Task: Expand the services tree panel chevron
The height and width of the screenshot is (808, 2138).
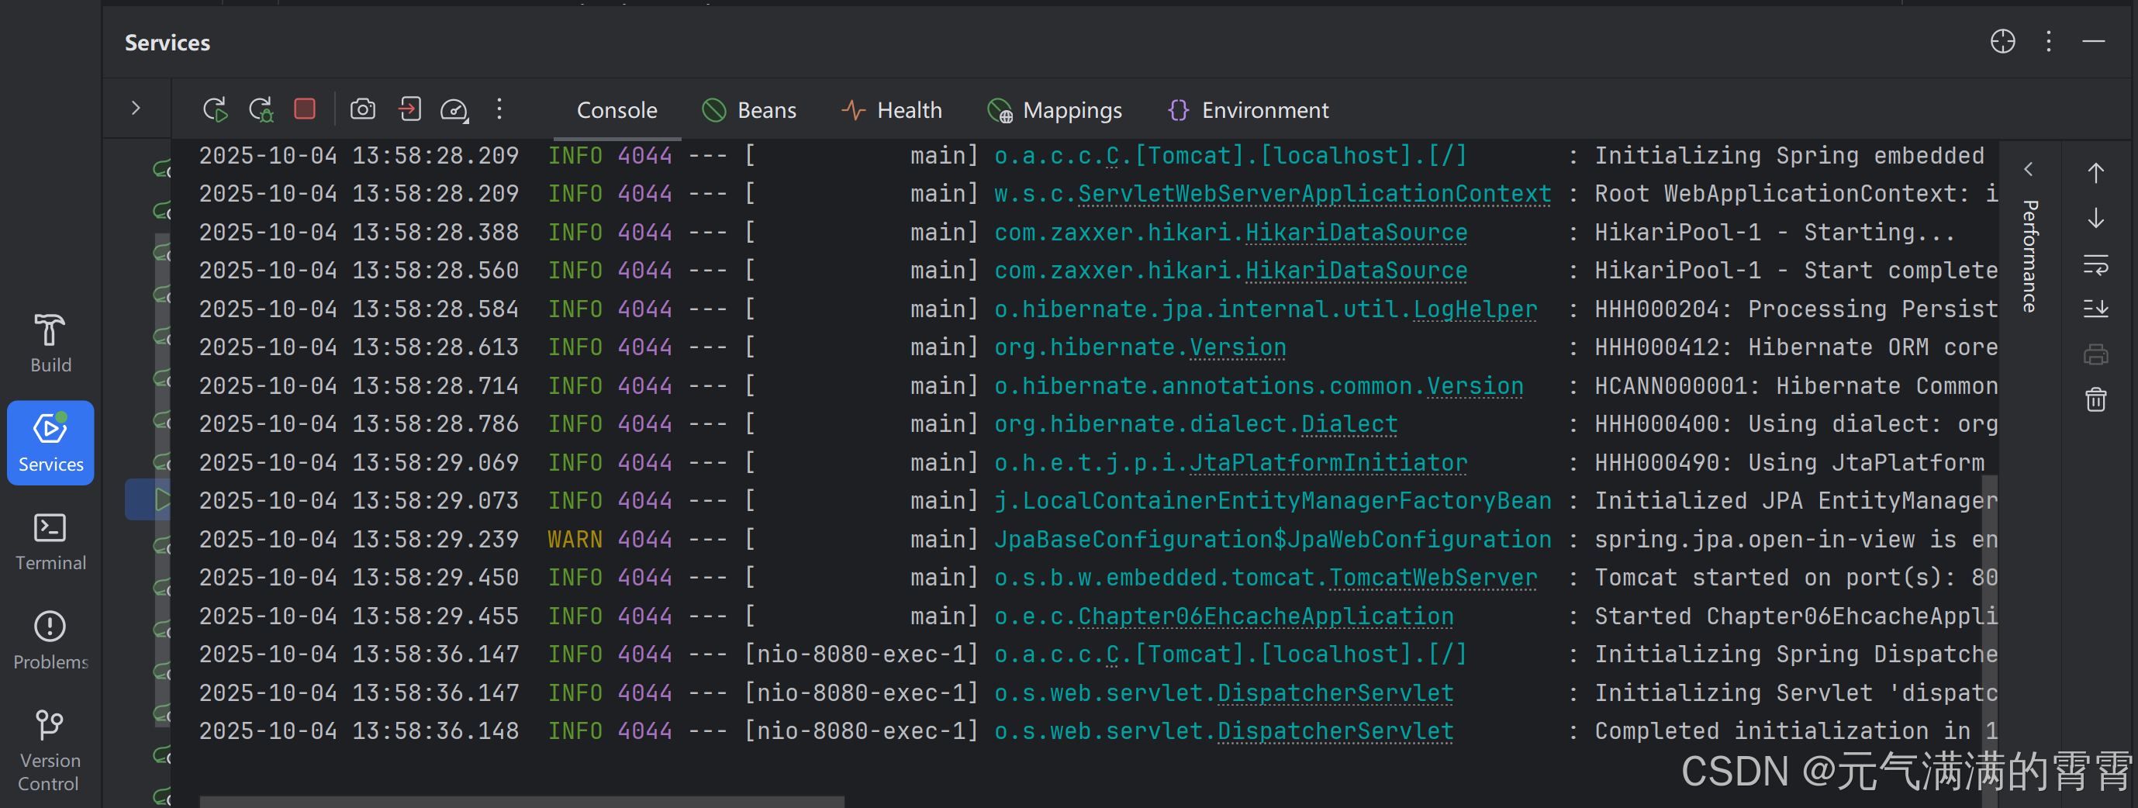Action: [136, 108]
